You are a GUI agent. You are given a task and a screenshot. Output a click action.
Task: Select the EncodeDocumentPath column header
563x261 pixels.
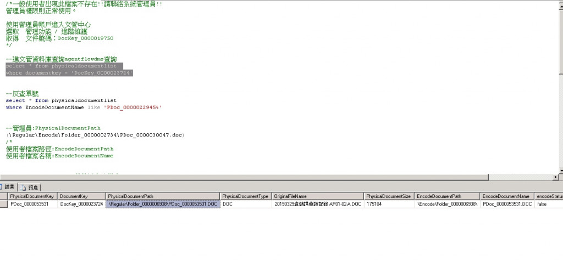447,196
